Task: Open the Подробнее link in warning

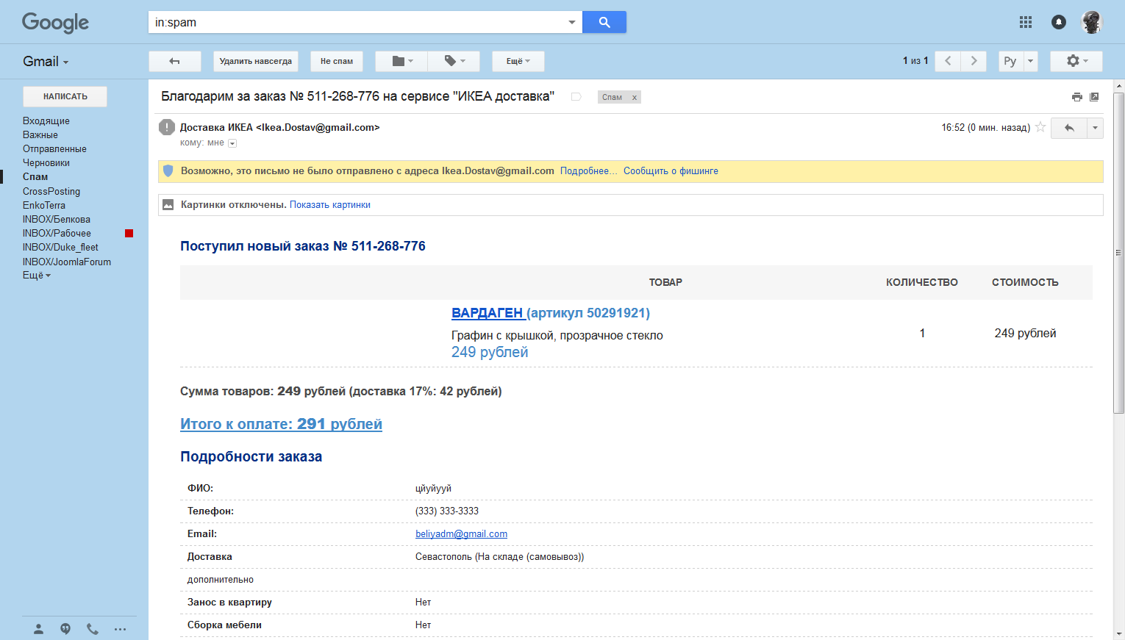Action: 588,171
